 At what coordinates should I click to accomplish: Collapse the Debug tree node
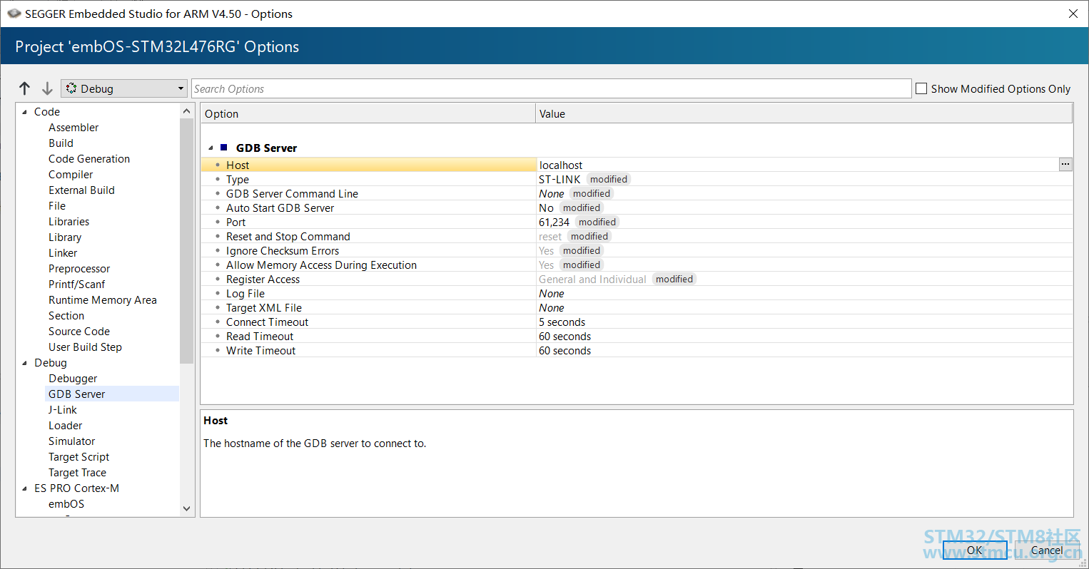pyautogui.click(x=25, y=363)
